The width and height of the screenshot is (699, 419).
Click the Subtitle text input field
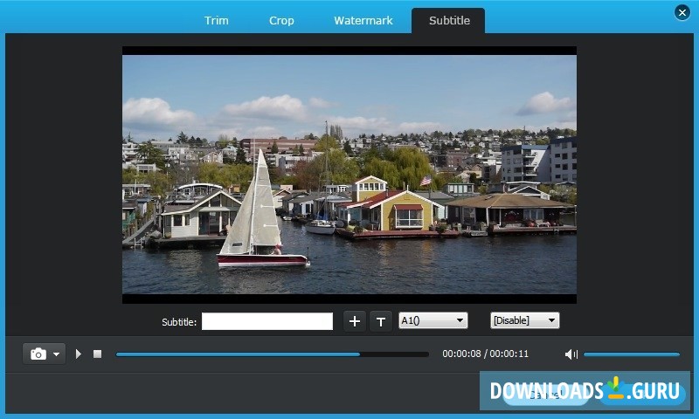(x=267, y=321)
